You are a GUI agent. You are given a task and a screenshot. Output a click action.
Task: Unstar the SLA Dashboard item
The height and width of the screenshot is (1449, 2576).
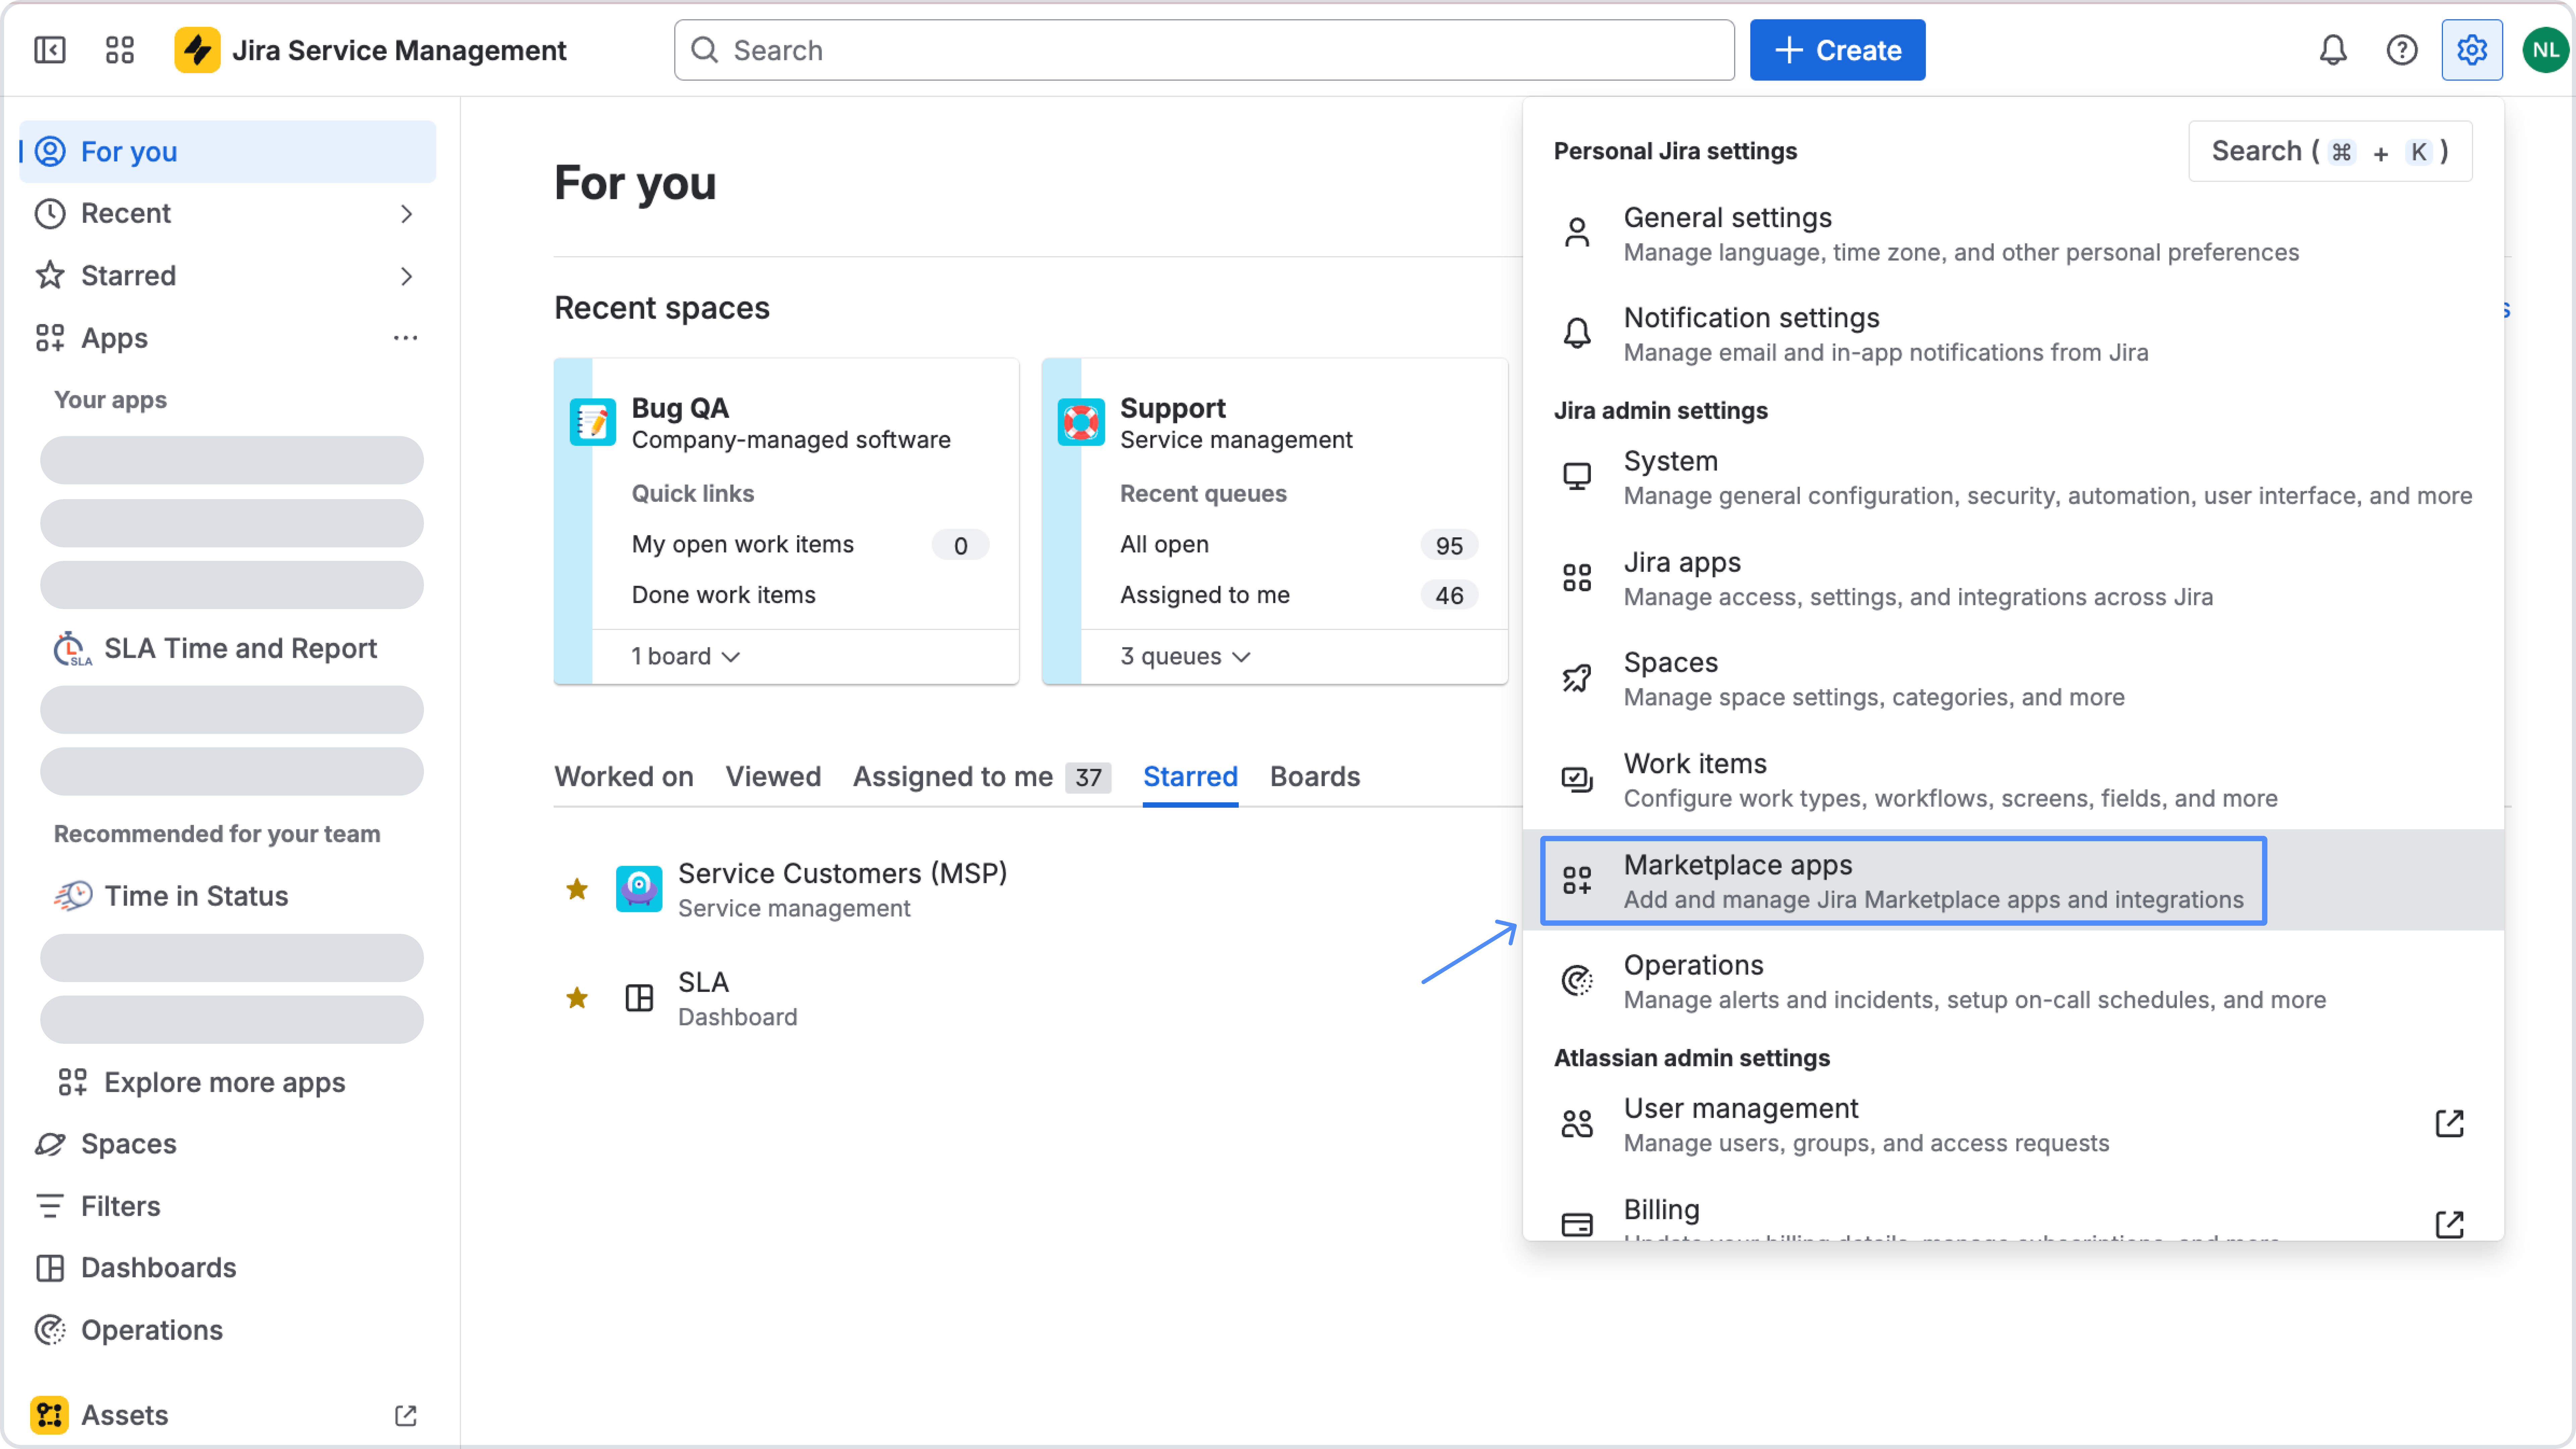pyautogui.click(x=577, y=997)
